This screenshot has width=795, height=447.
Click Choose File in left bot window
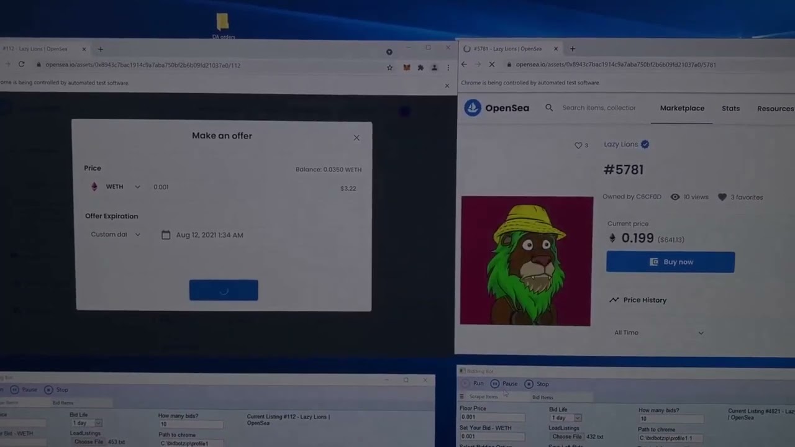tap(88, 442)
